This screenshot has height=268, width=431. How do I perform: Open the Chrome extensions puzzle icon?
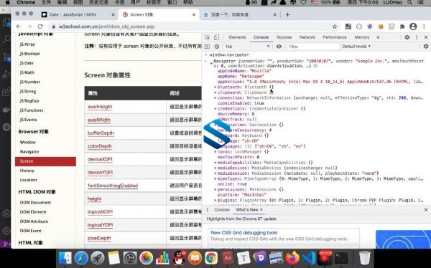(x=402, y=27)
